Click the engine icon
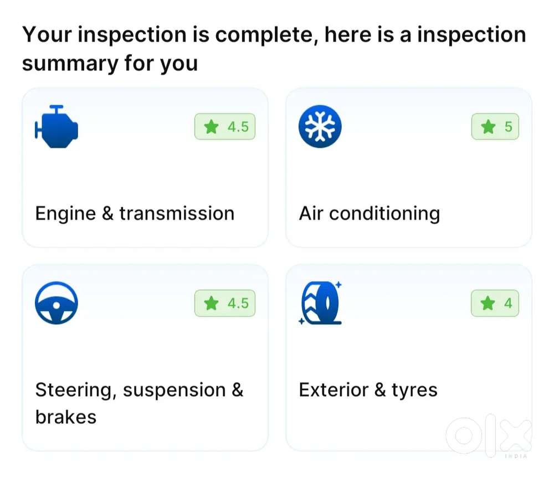The width and height of the screenshot is (554, 488). tap(57, 127)
